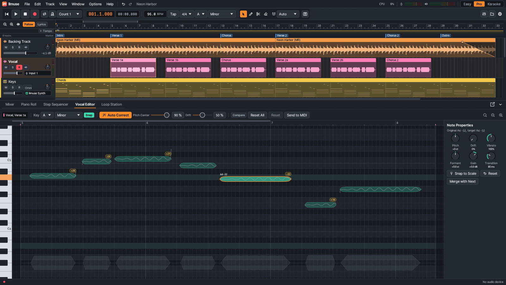Click the Vocal Editor search magnifier

485,115
